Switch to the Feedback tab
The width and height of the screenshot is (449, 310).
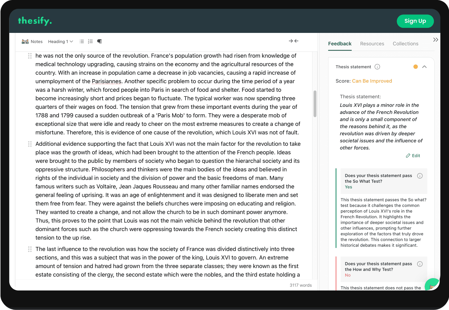340,44
